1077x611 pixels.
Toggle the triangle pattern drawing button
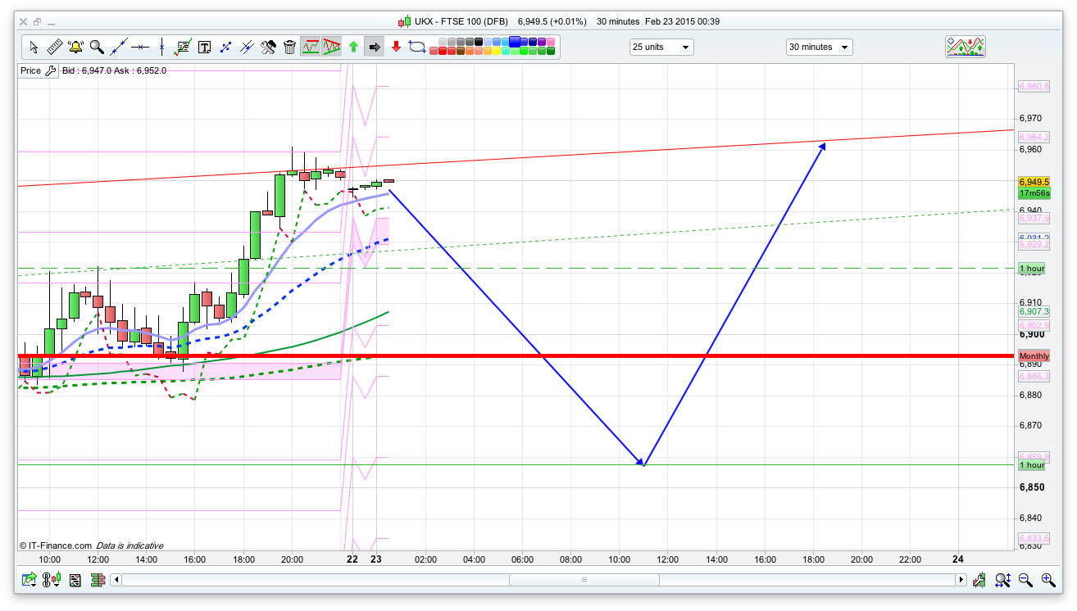332,47
